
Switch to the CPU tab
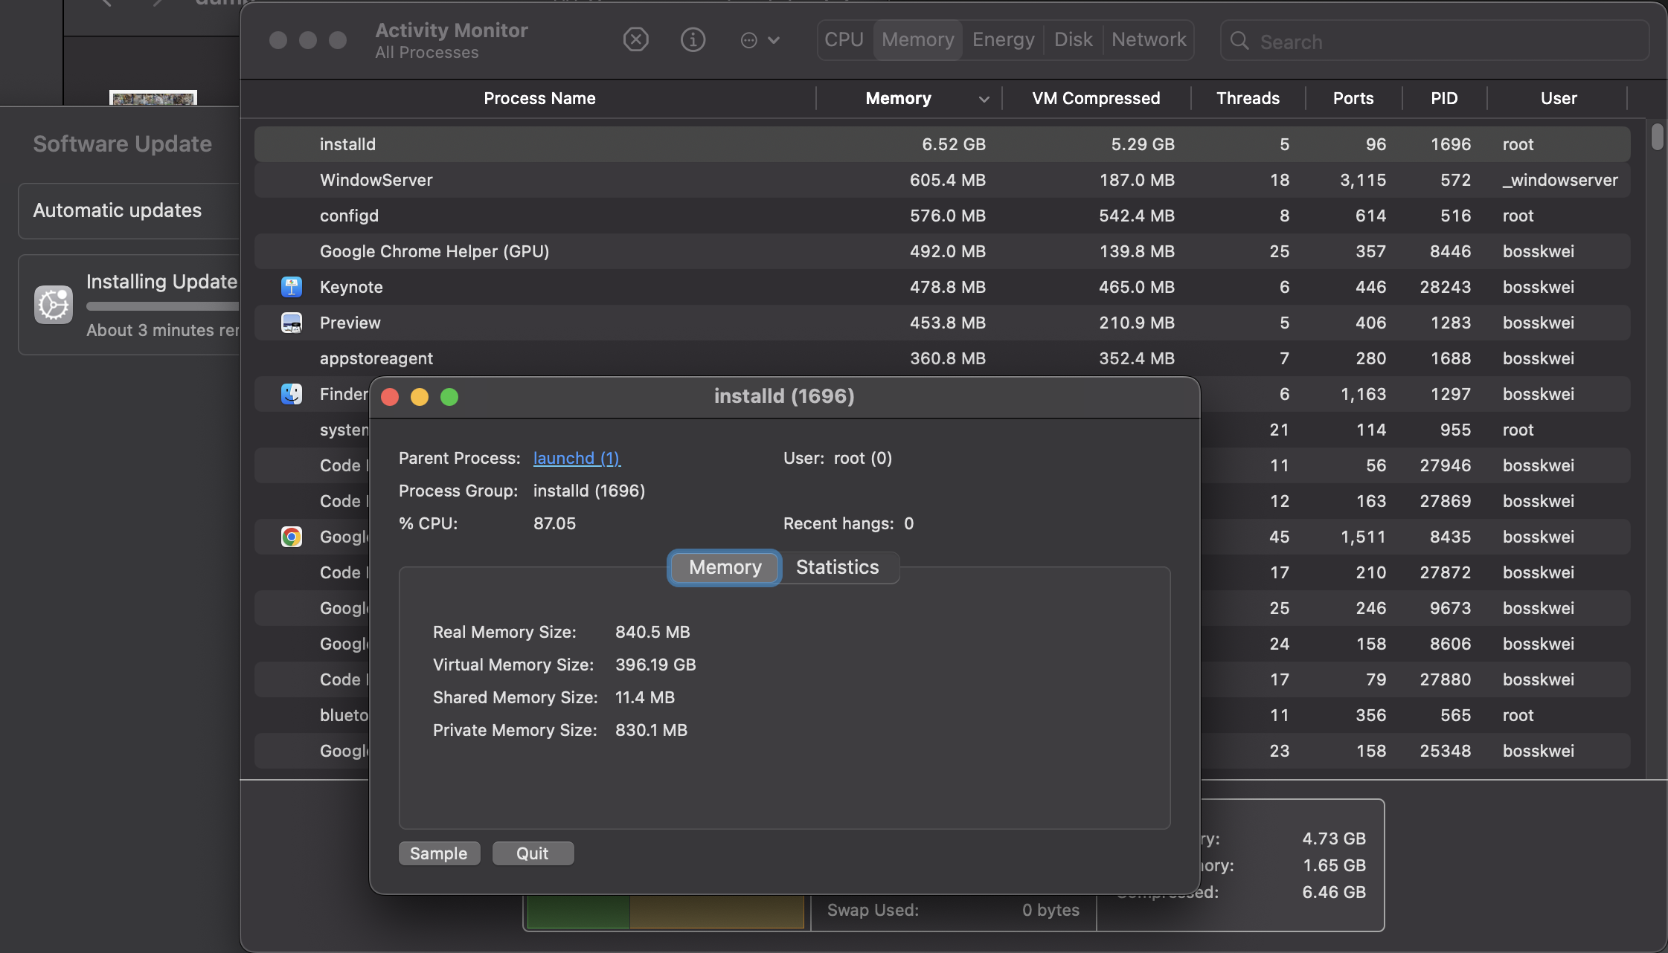pyautogui.click(x=844, y=39)
